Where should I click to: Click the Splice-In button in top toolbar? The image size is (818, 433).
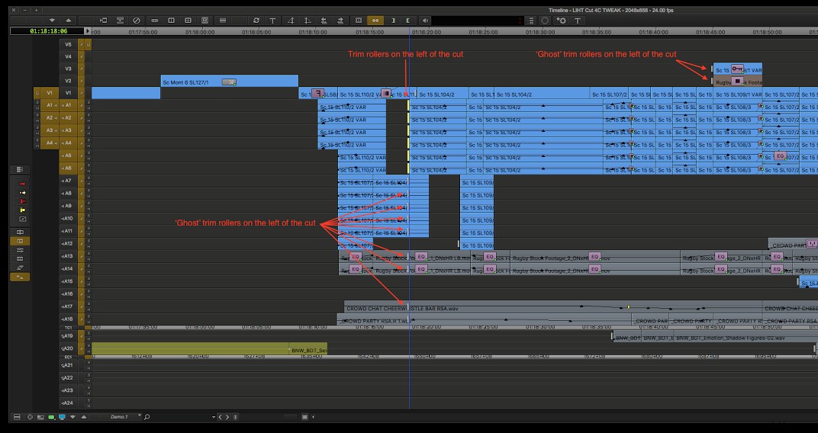103,21
